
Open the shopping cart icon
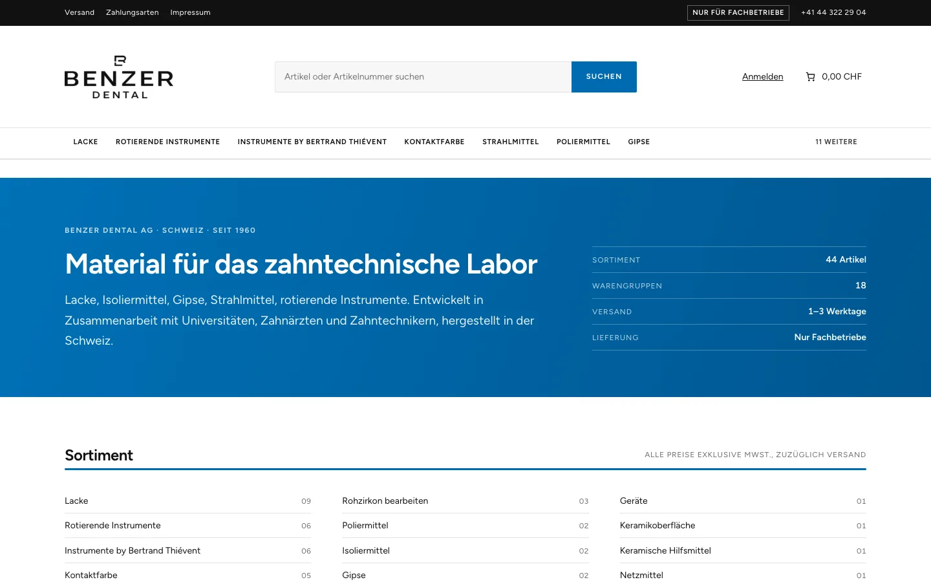click(810, 76)
